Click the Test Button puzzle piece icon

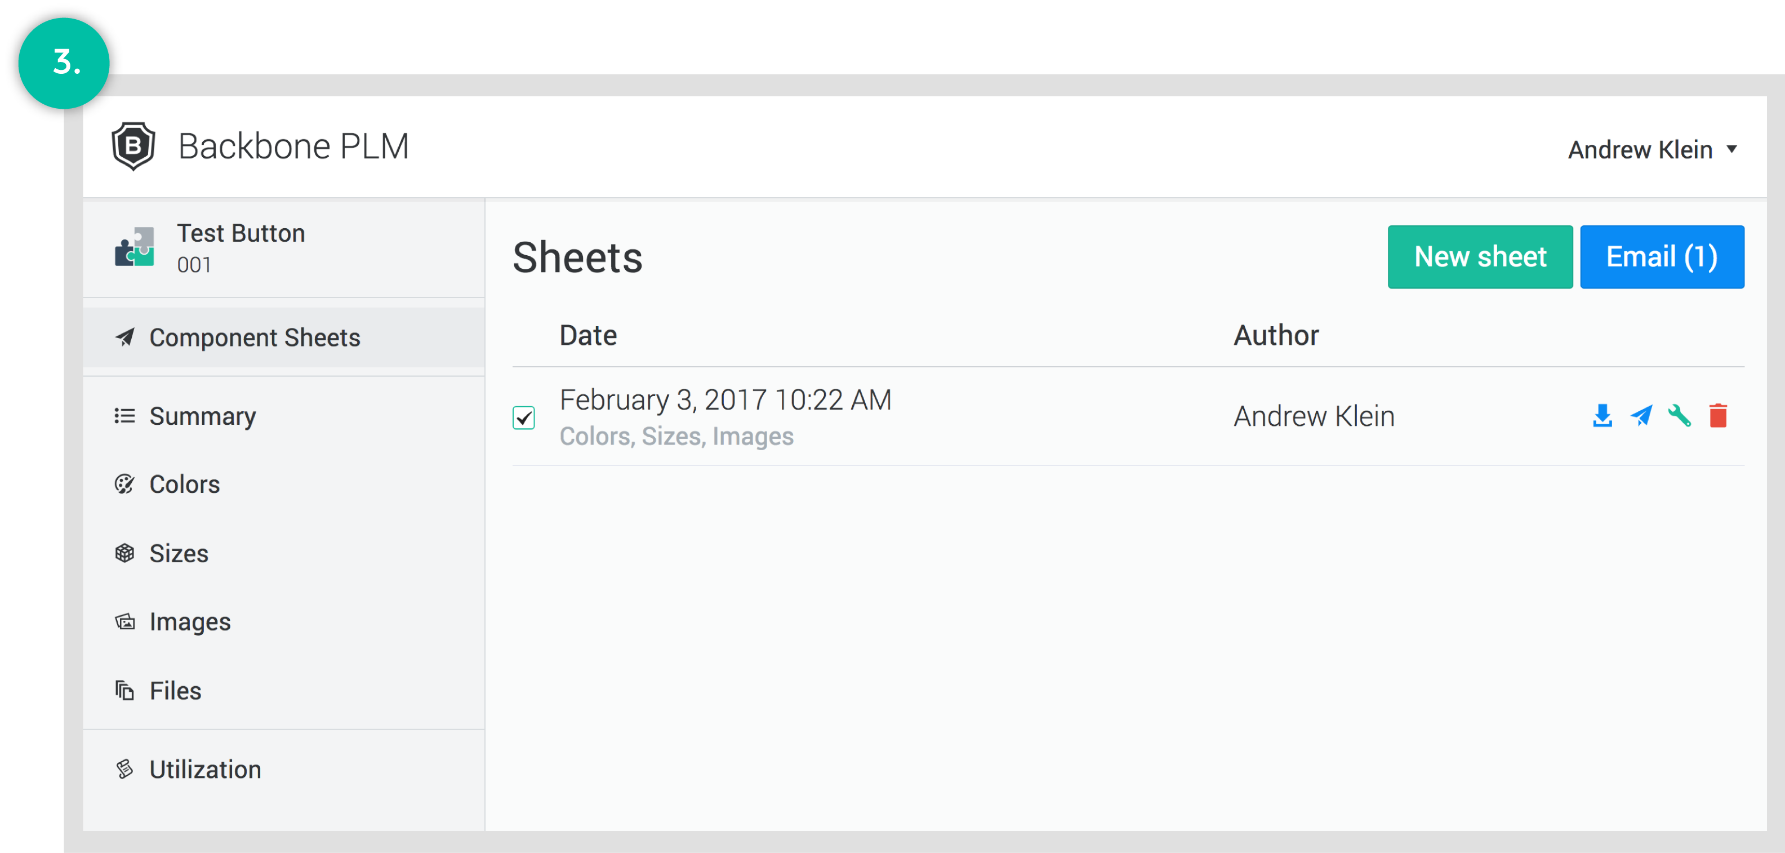coord(135,247)
